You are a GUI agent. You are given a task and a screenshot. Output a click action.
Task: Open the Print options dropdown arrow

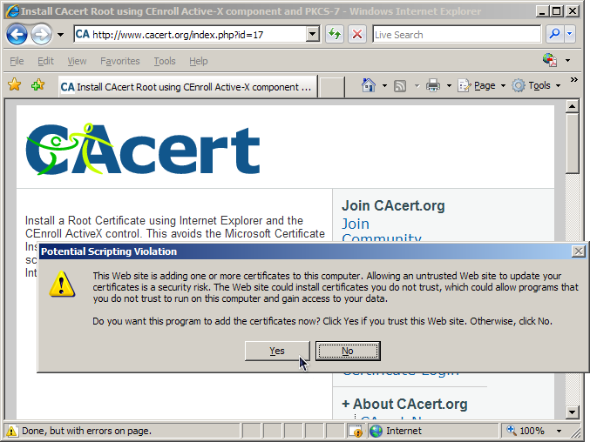[449, 86]
